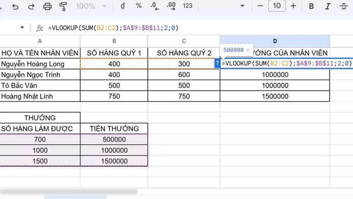Select cell TIỀN THƯỞNG
Screen dimensions: 353x199
(x=114, y=128)
